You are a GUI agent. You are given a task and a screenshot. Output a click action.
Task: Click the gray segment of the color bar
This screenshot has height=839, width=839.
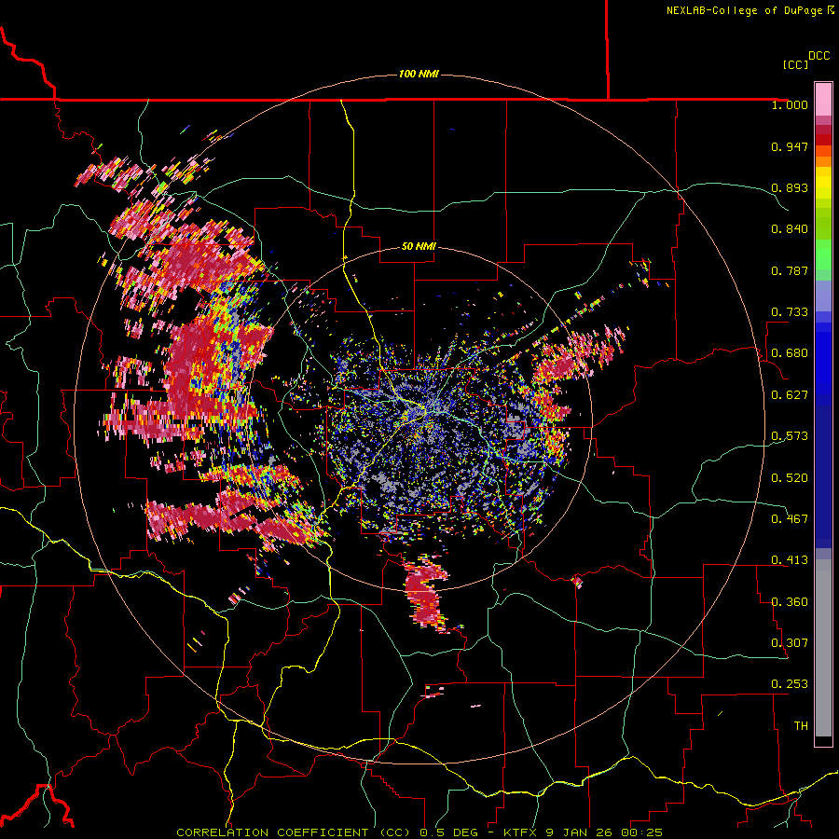pyautogui.click(x=823, y=648)
